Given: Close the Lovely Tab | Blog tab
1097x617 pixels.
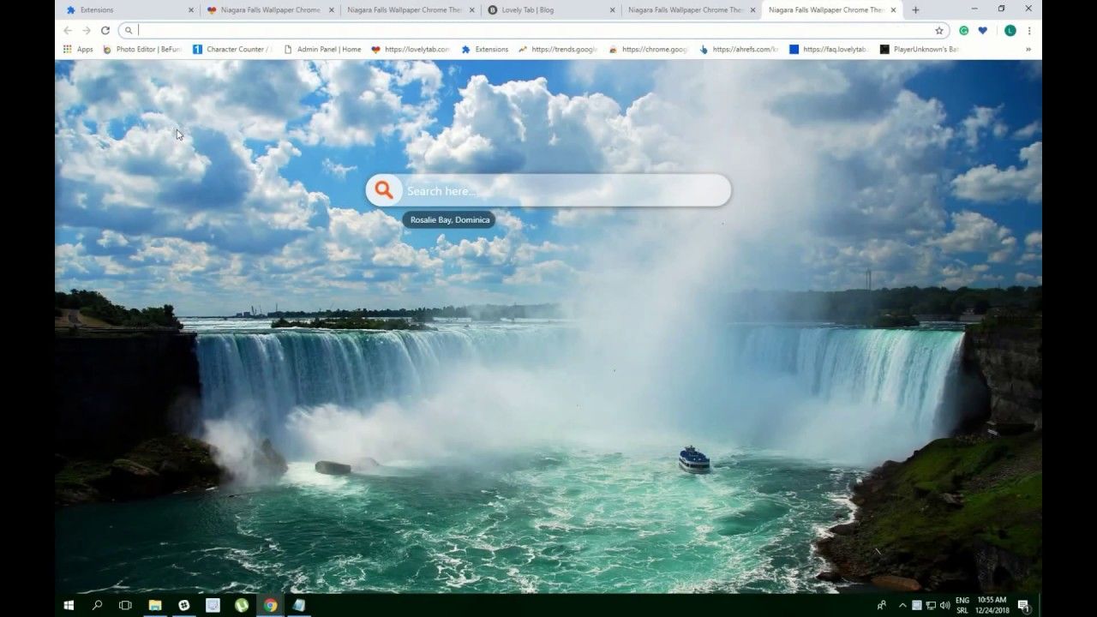Looking at the screenshot, I should tap(612, 10).
